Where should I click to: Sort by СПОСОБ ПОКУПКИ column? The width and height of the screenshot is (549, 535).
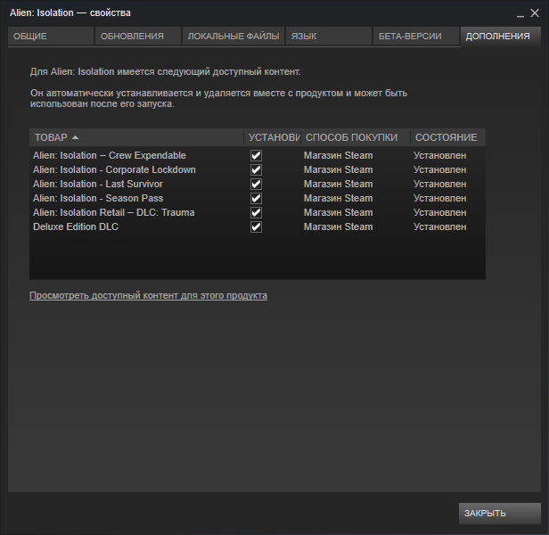pyautogui.click(x=356, y=137)
